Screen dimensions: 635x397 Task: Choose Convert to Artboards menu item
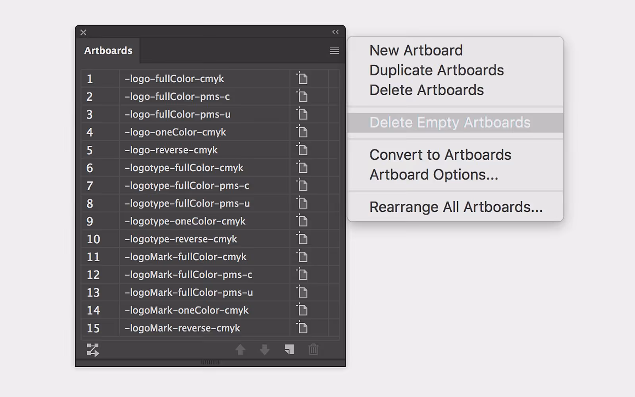[x=455, y=155]
